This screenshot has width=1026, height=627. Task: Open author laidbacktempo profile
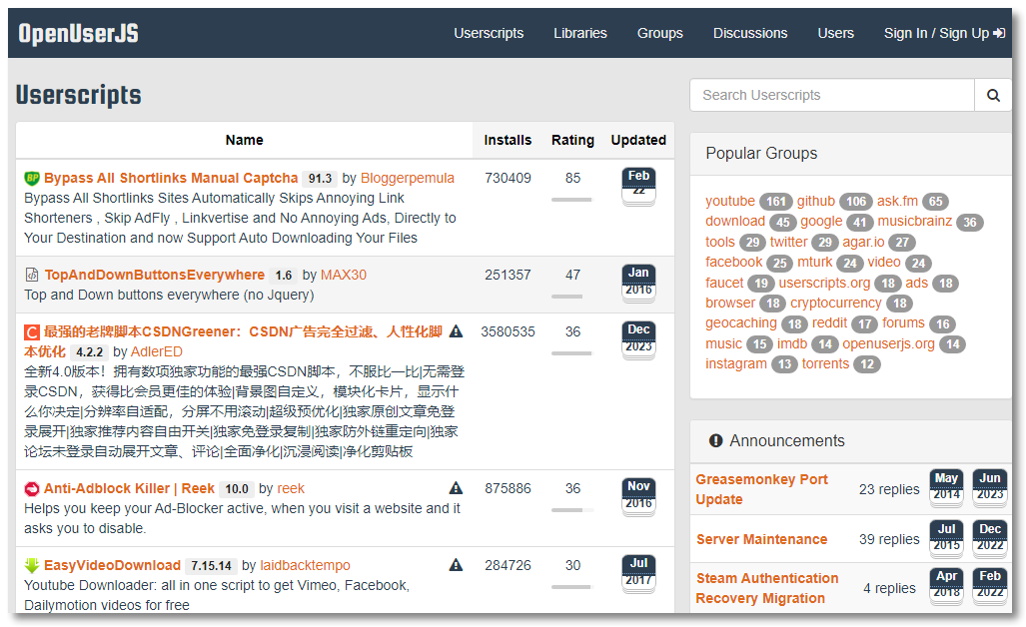pyautogui.click(x=305, y=565)
